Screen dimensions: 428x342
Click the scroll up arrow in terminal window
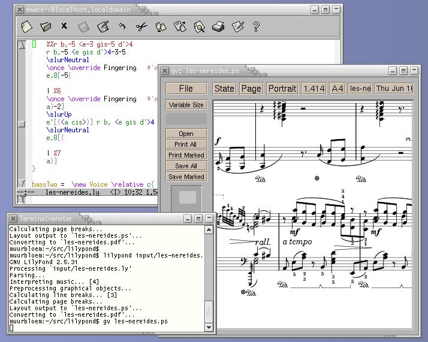(x=209, y=230)
